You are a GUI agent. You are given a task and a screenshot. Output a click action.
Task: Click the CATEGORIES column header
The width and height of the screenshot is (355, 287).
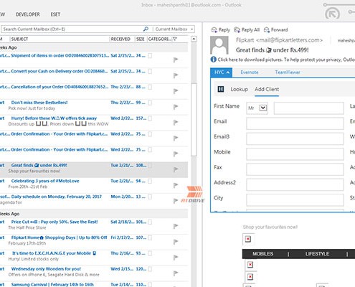[159, 39]
